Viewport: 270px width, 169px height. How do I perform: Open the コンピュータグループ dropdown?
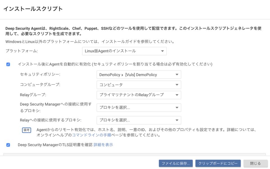click(x=139, y=85)
